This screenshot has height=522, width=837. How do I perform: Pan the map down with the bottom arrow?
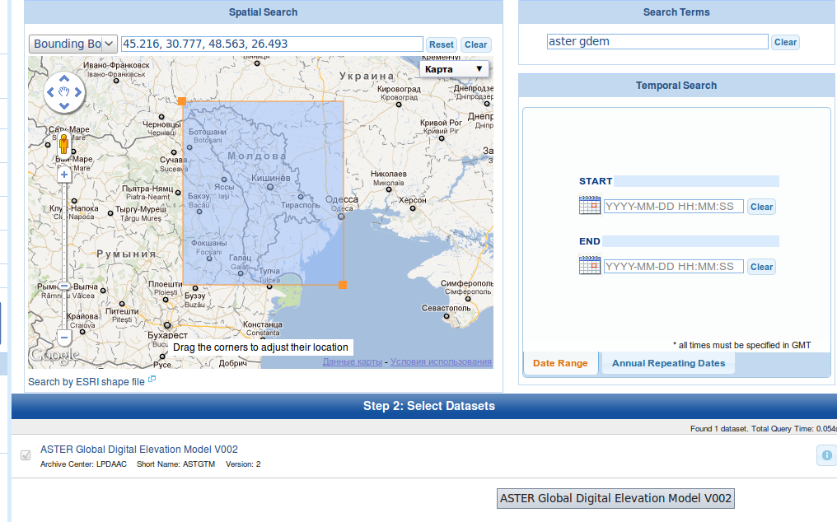click(64, 105)
